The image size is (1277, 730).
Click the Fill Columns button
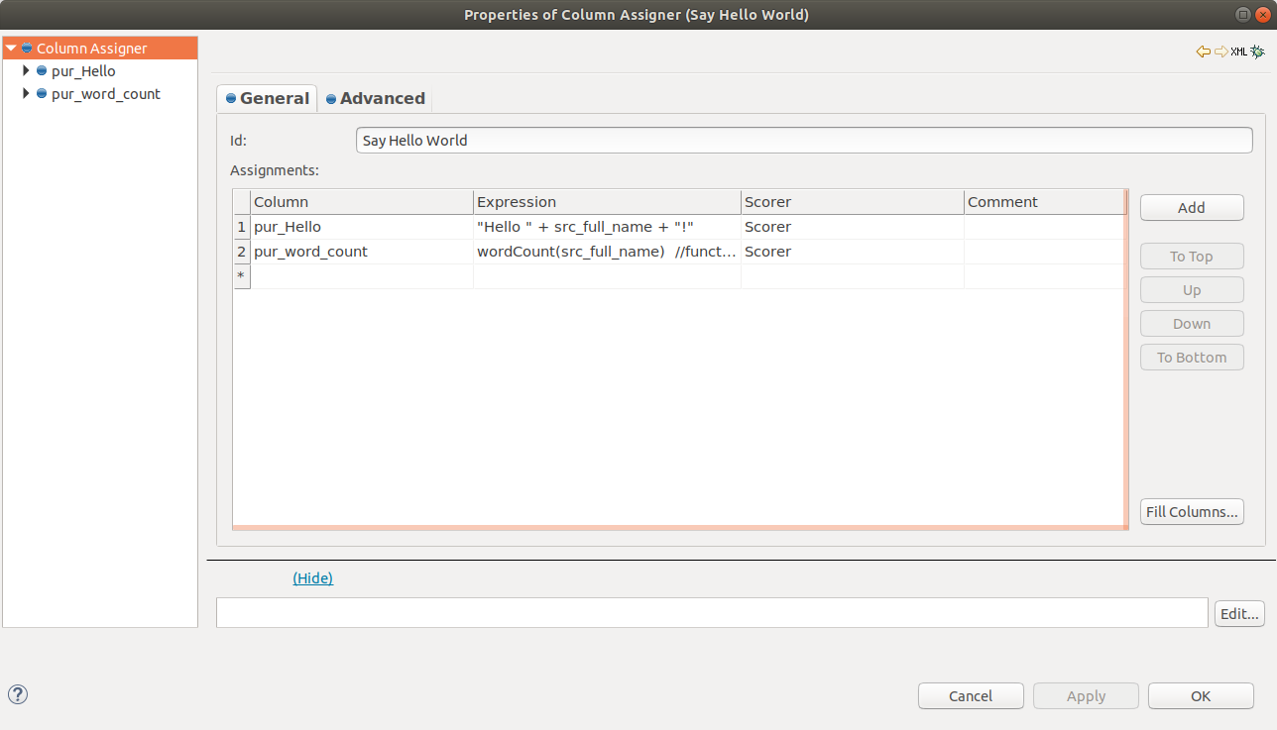(1192, 511)
